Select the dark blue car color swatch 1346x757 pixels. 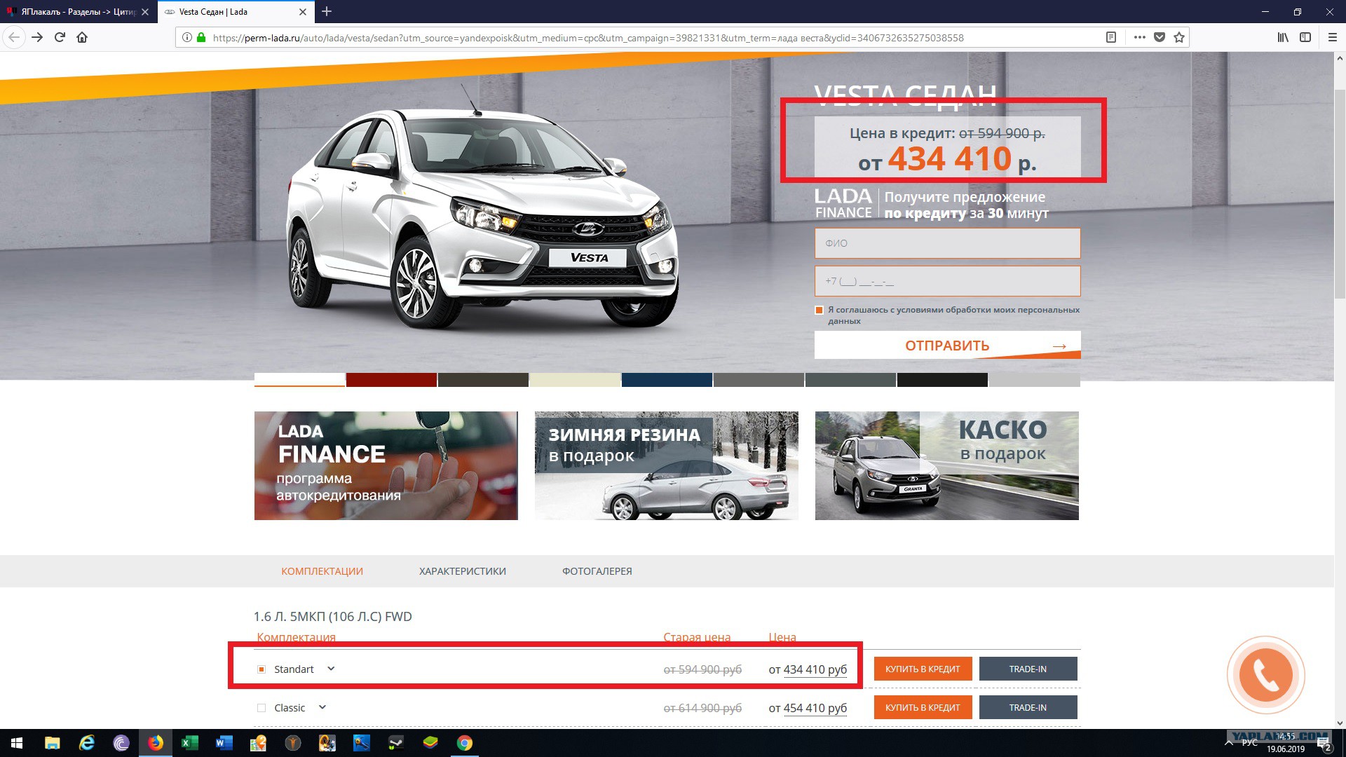click(x=667, y=380)
